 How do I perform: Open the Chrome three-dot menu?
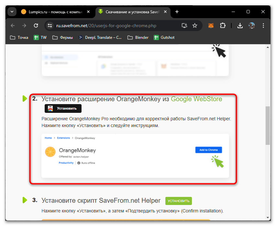[263, 26]
